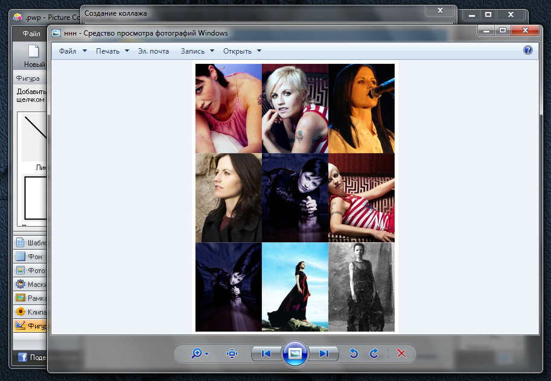Open the help icon in the photo viewer

click(x=528, y=50)
